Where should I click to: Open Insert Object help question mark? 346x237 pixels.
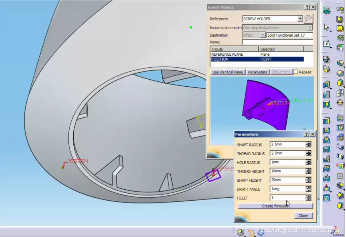307,7
